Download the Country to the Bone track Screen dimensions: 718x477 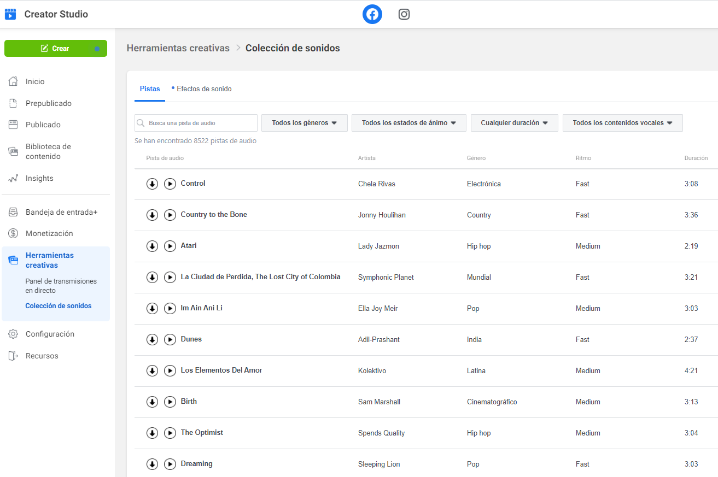[x=152, y=215]
